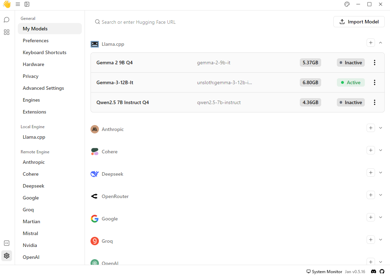The image size is (390, 277).
Task: Open the local API server icon
Action: pyautogui.click(x=7, y=243)
